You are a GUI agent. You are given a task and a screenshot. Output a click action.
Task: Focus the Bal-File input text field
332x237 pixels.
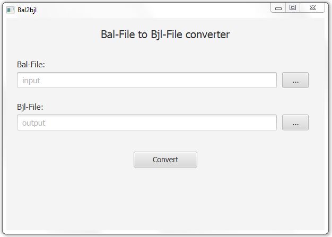(x=147, y=81)
